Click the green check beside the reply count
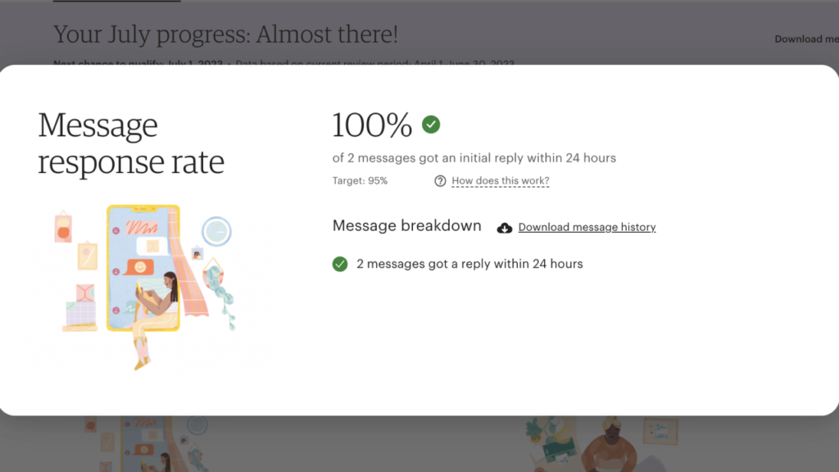This screenshot has height=472, width=839. (340, 264)
